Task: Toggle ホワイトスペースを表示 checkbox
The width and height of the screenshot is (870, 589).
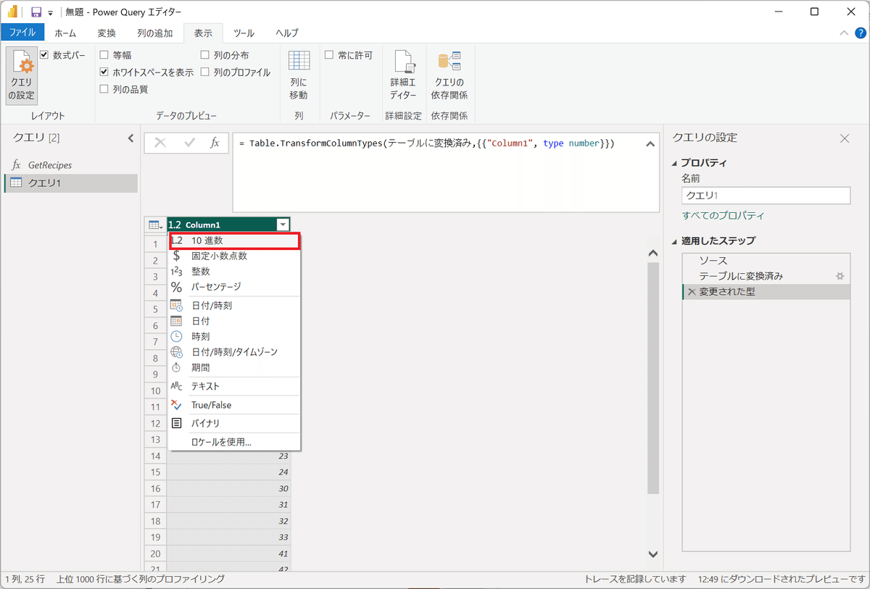Action: [x=104, y=72]
